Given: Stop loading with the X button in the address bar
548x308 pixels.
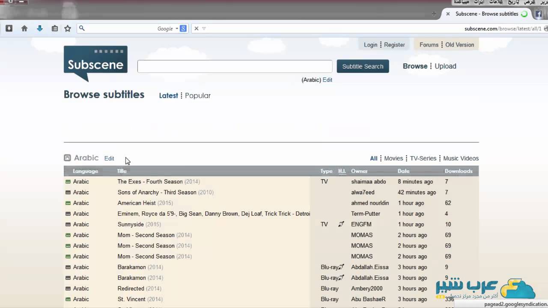Looking at the screenshot, I should tap(197, 29).
